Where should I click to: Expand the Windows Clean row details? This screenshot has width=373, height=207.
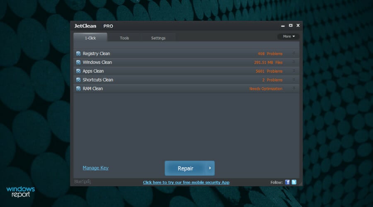(x=294, y=62)
